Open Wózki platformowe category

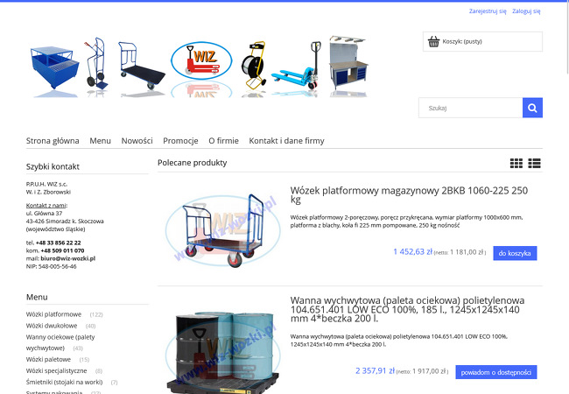point(53,314)
